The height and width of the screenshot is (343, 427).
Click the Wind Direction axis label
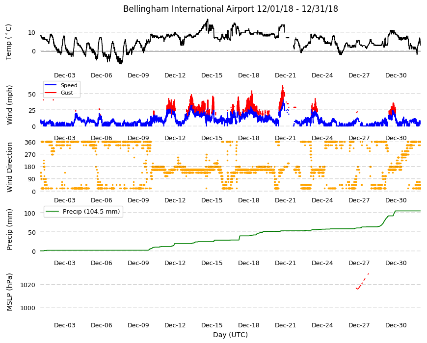(9, 167)
